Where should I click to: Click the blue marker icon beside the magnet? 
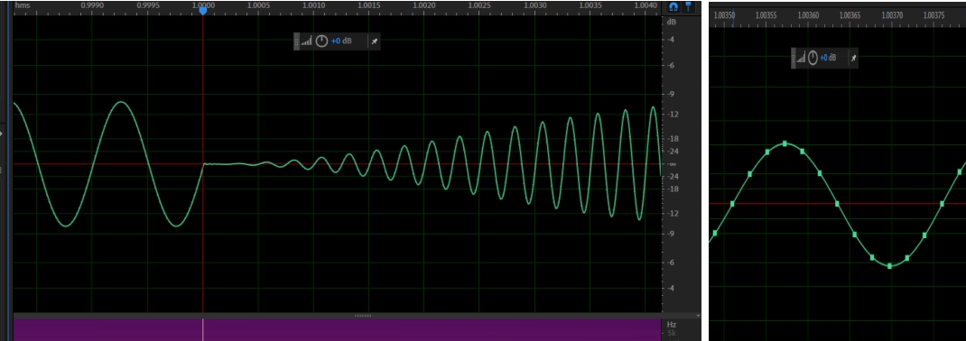tap(688, 6)
